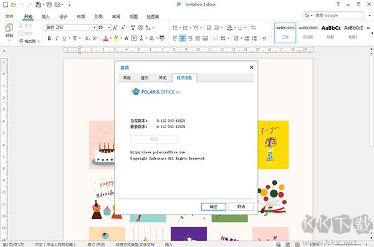Open the 文件 menu
374x247 pixels.
click(x=9, y=16)
